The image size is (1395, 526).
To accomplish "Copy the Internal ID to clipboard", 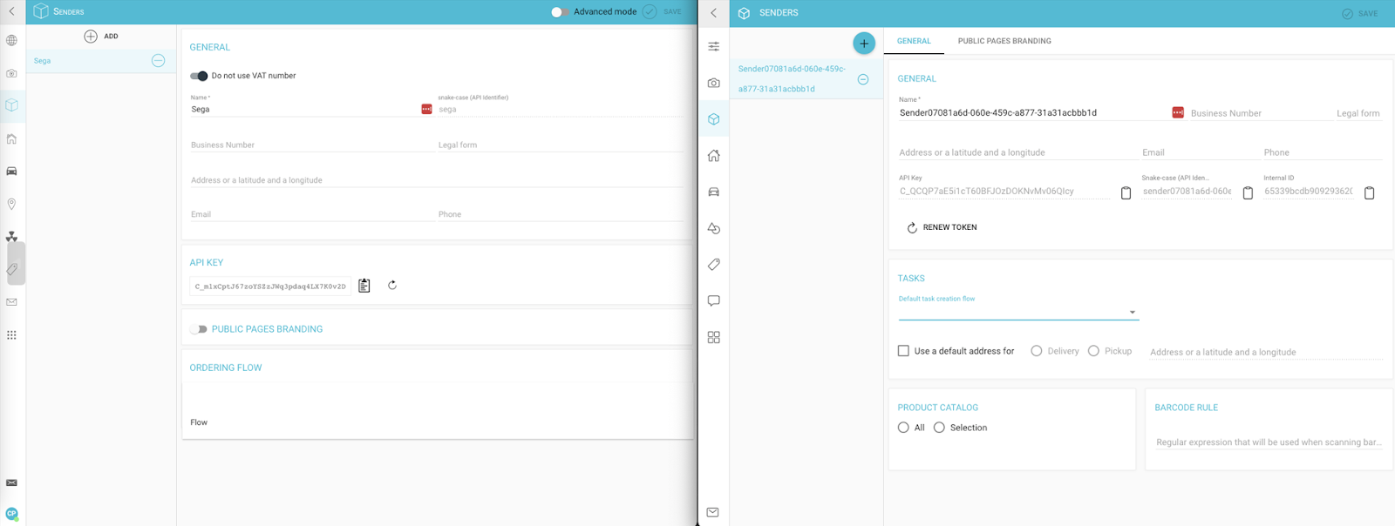I will tap(1369, 192).
